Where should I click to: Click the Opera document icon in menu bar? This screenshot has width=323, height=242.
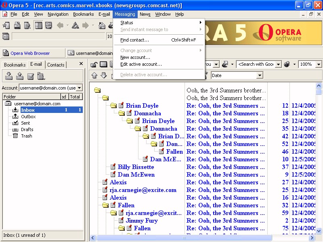[x=5, y=14]
